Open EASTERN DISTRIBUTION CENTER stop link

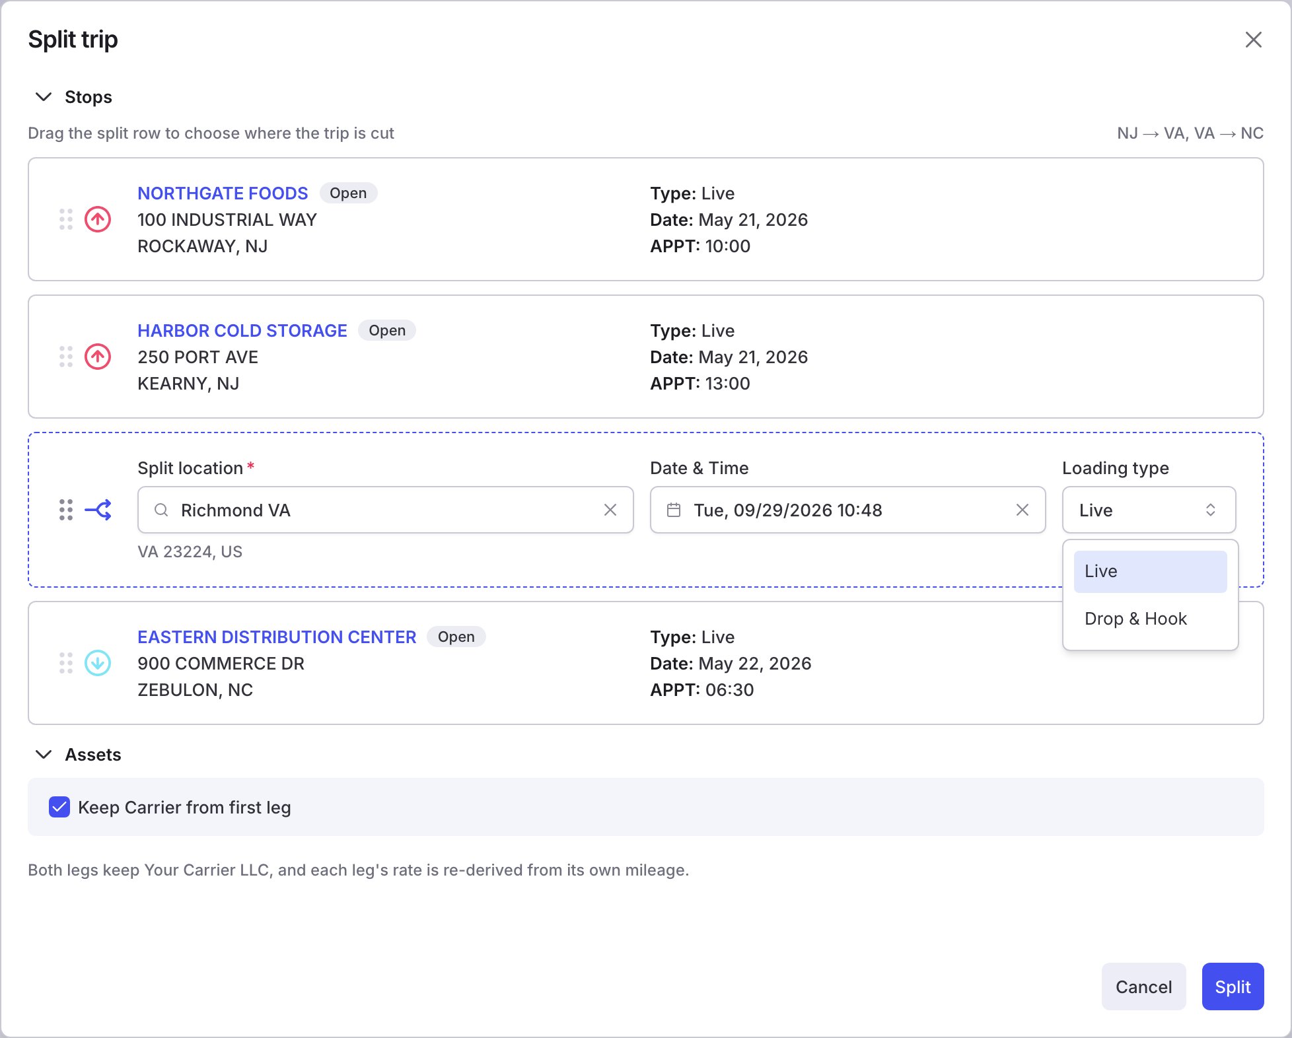click(x=277, y=637)
